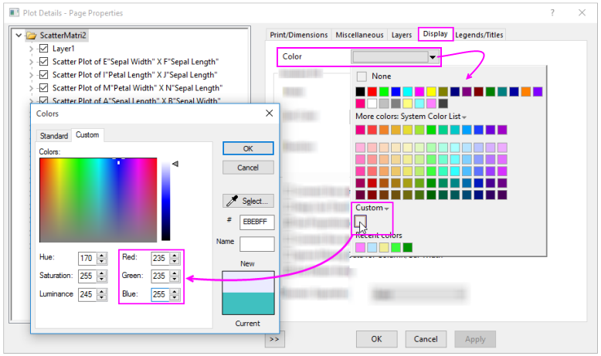The image size is (601, 356).
Task: Click the hex color code field
Action: click(x=256, y=222)
